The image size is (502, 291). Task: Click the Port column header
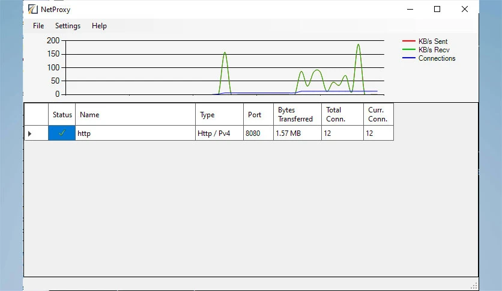(x=258, y=114)
